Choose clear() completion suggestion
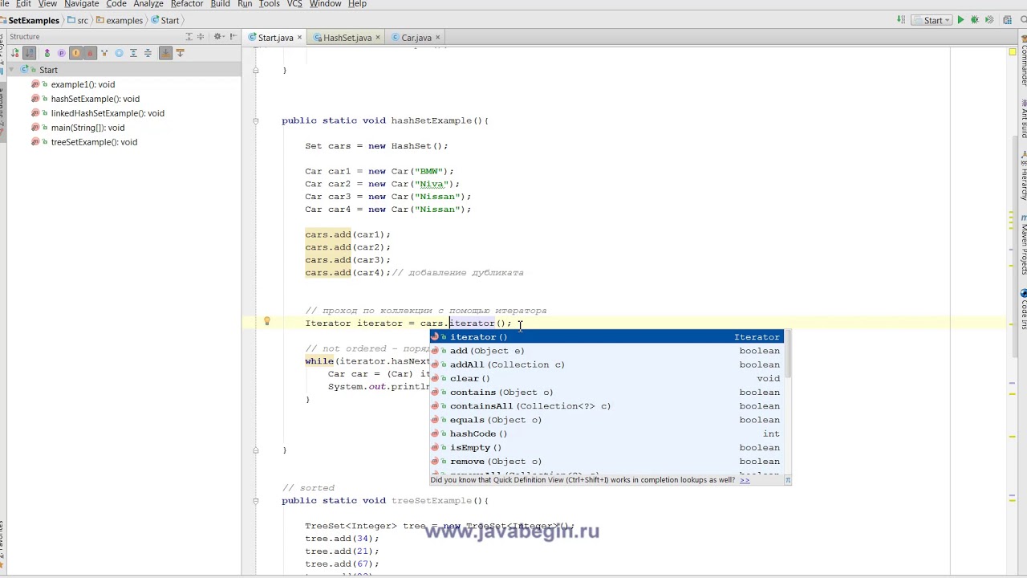This screenshot has width=1027, height=578. [606, 378]
